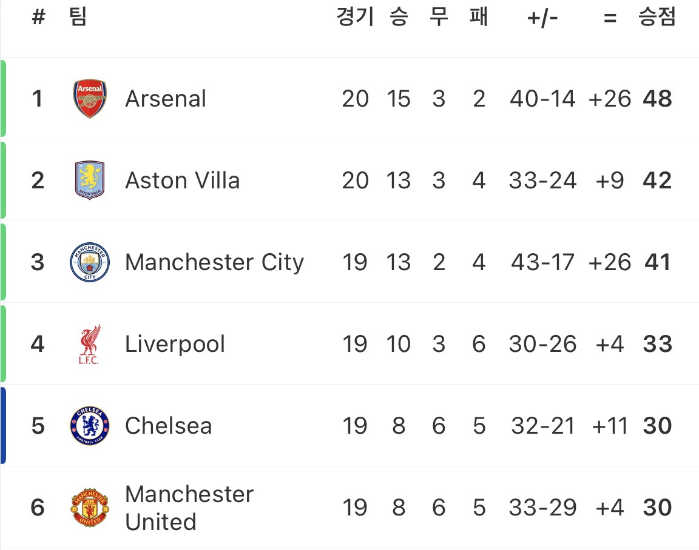This screenshot has width=699, height=550.
Task: Tap the Chelsea club crest
Action: click(x=90, y=426)
